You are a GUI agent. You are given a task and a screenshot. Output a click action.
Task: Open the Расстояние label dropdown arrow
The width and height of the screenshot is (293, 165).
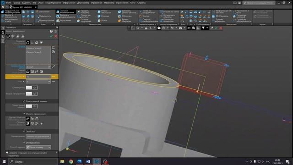click(x=23, y=77)
